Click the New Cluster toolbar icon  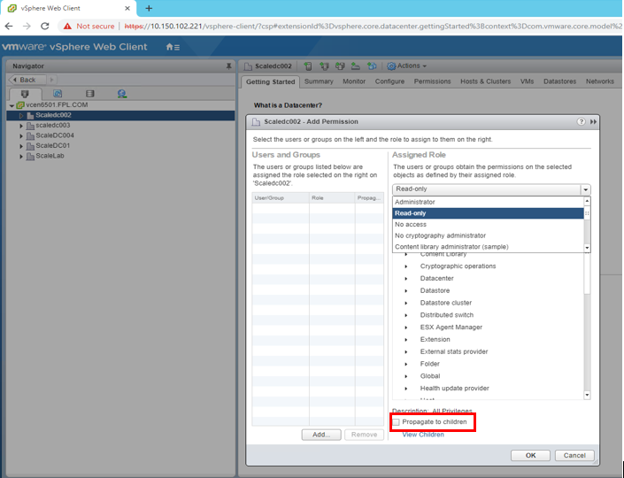pyautogui.click(x=324, y=66)
